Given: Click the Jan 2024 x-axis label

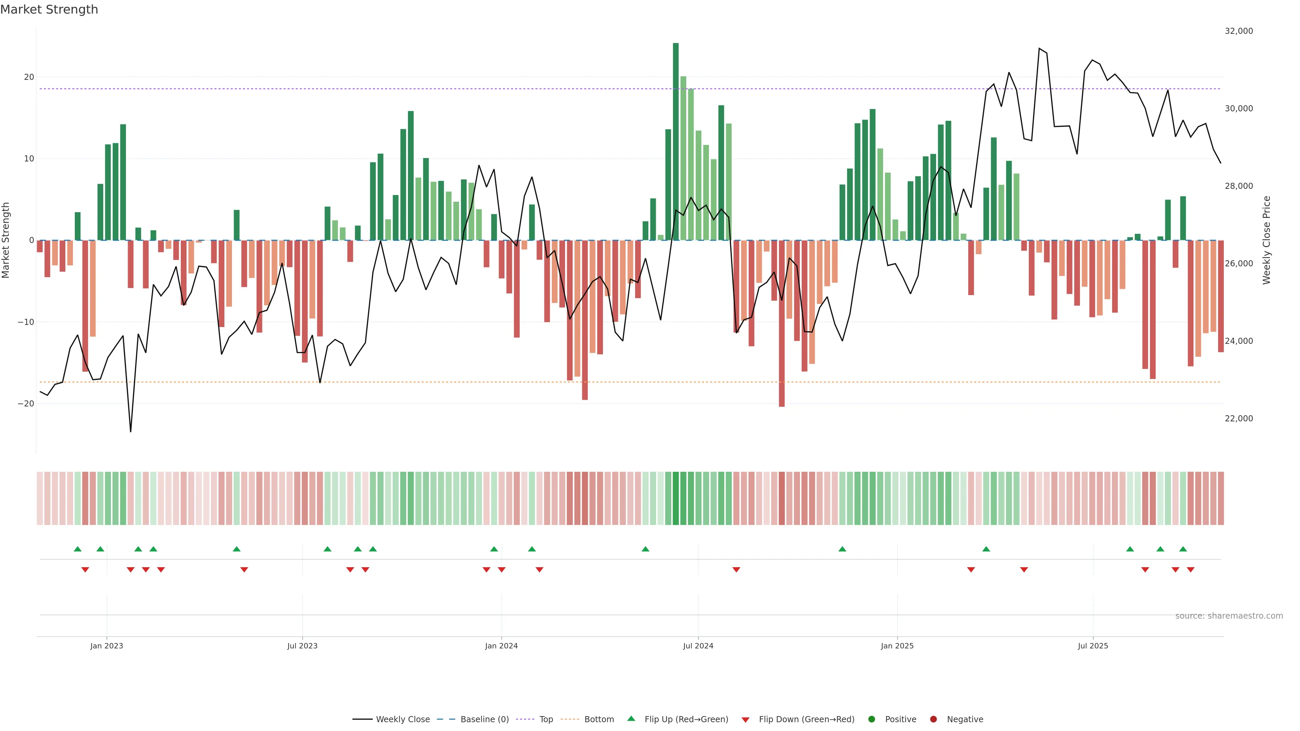Looking at the screenshot, I should [501, 646].
